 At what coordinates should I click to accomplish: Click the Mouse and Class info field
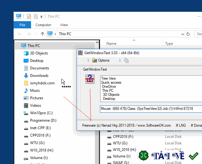(x=151, y=109)
